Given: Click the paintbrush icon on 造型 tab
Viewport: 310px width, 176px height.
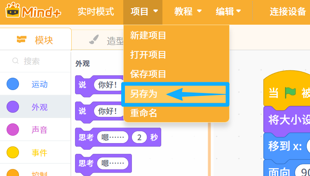Looking at the screenshot, I should (94, 39).
